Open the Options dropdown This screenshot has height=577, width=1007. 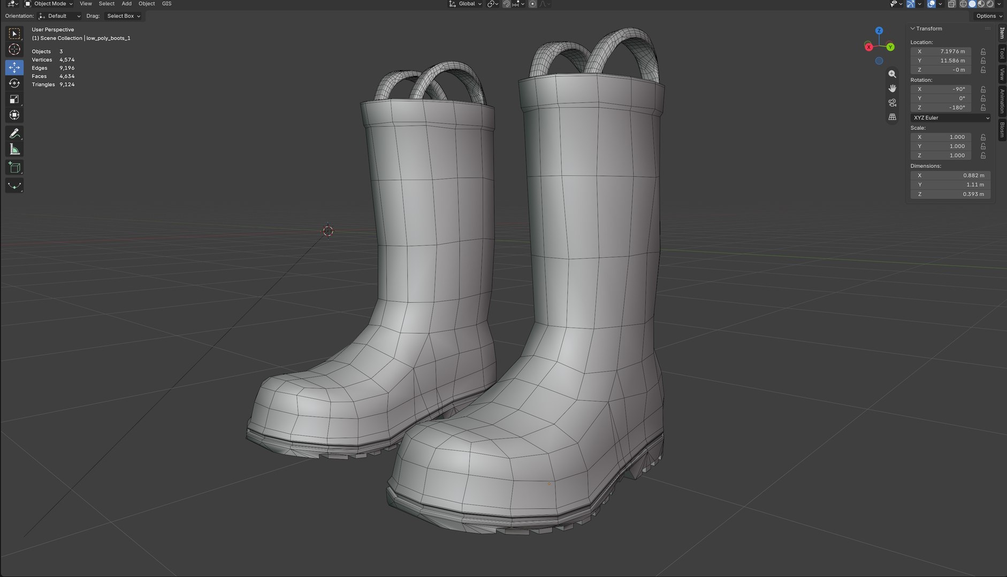coord(988,16)
